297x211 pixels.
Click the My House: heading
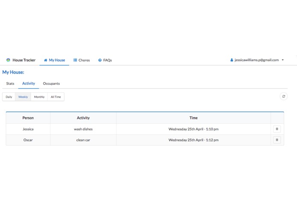coord(13,72)
